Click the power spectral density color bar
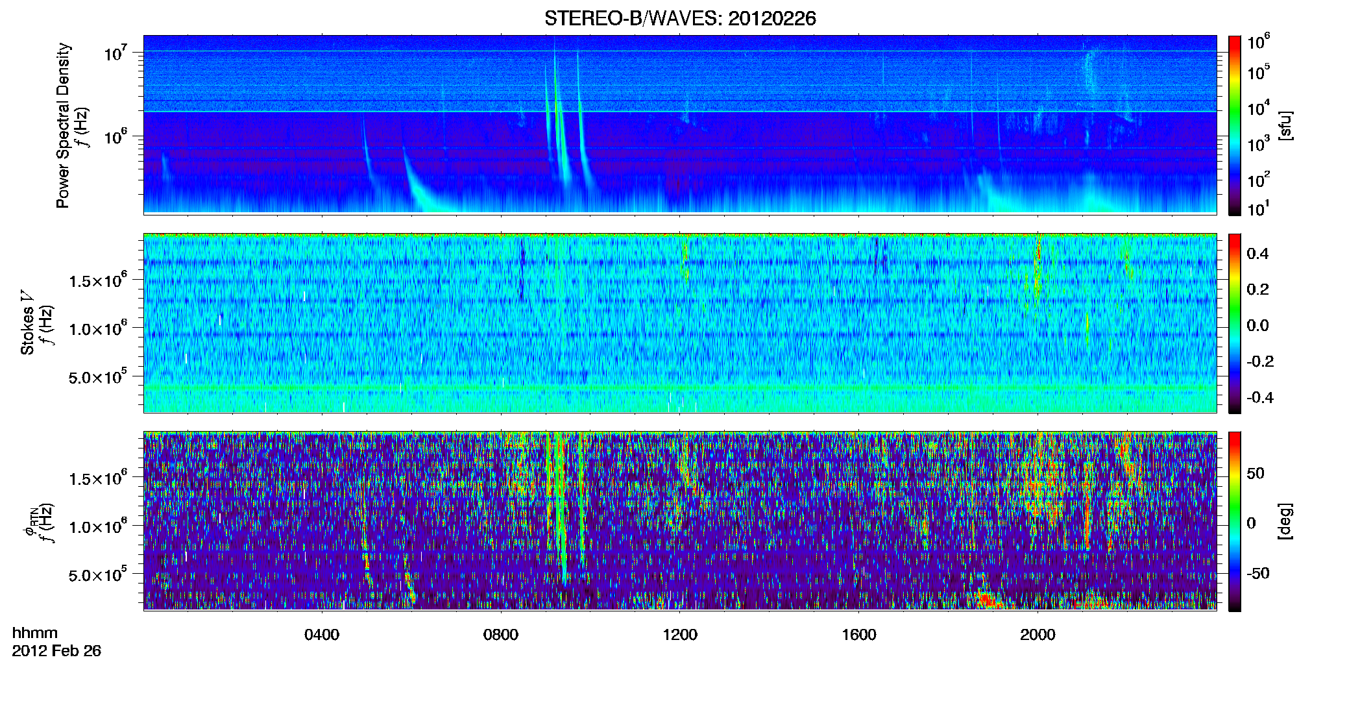Image resolution: width=1360 pixels, height=701 pixels. (x=1235, y=125)
